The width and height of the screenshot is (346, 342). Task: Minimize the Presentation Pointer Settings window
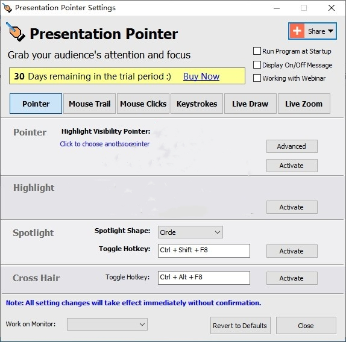277,8
